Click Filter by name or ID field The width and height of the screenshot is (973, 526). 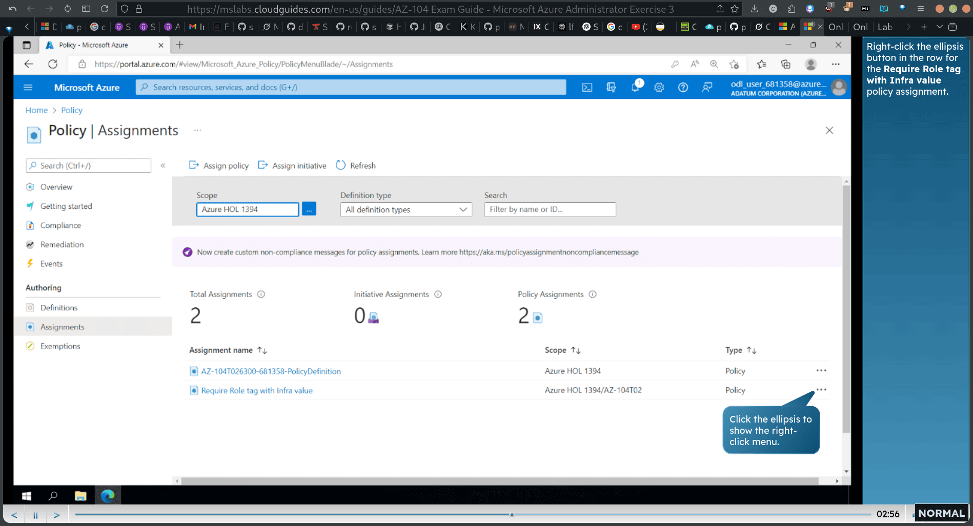tap(550, 209)
